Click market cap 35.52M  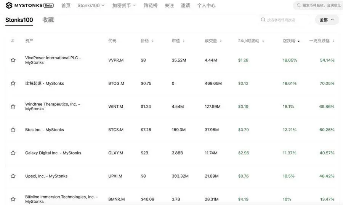pyautogui.click(x=179, y=60)
